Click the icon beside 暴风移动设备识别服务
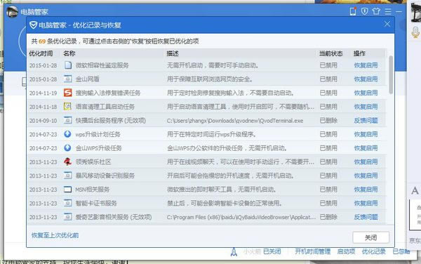This screenshot has height=264, width=421. click(x=67, y=176)
